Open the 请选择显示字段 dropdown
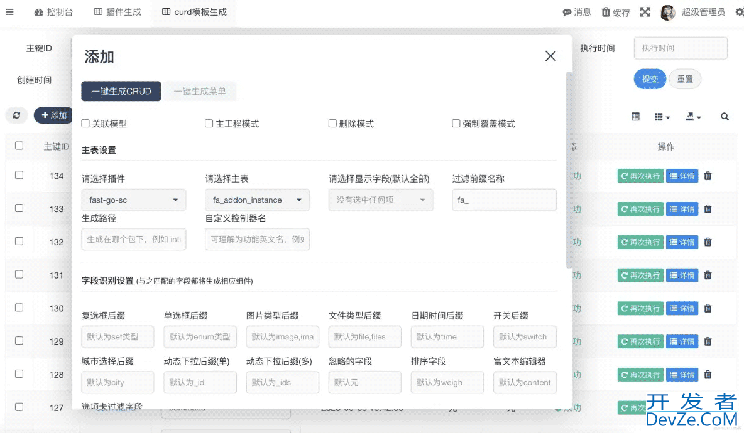The image size is (744, 433). pyautogui.click(x=381, y=200)
